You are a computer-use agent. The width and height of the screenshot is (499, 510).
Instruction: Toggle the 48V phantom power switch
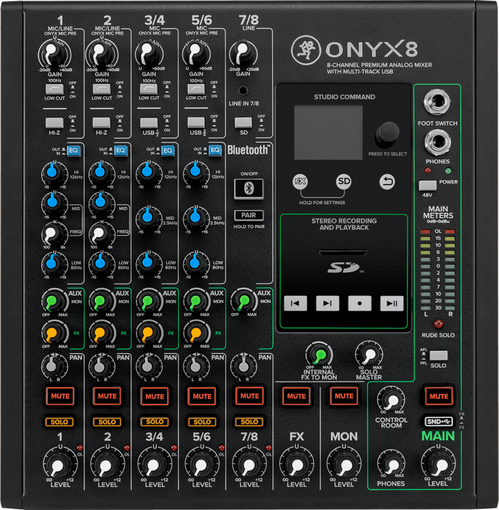(x=427, y=185)
